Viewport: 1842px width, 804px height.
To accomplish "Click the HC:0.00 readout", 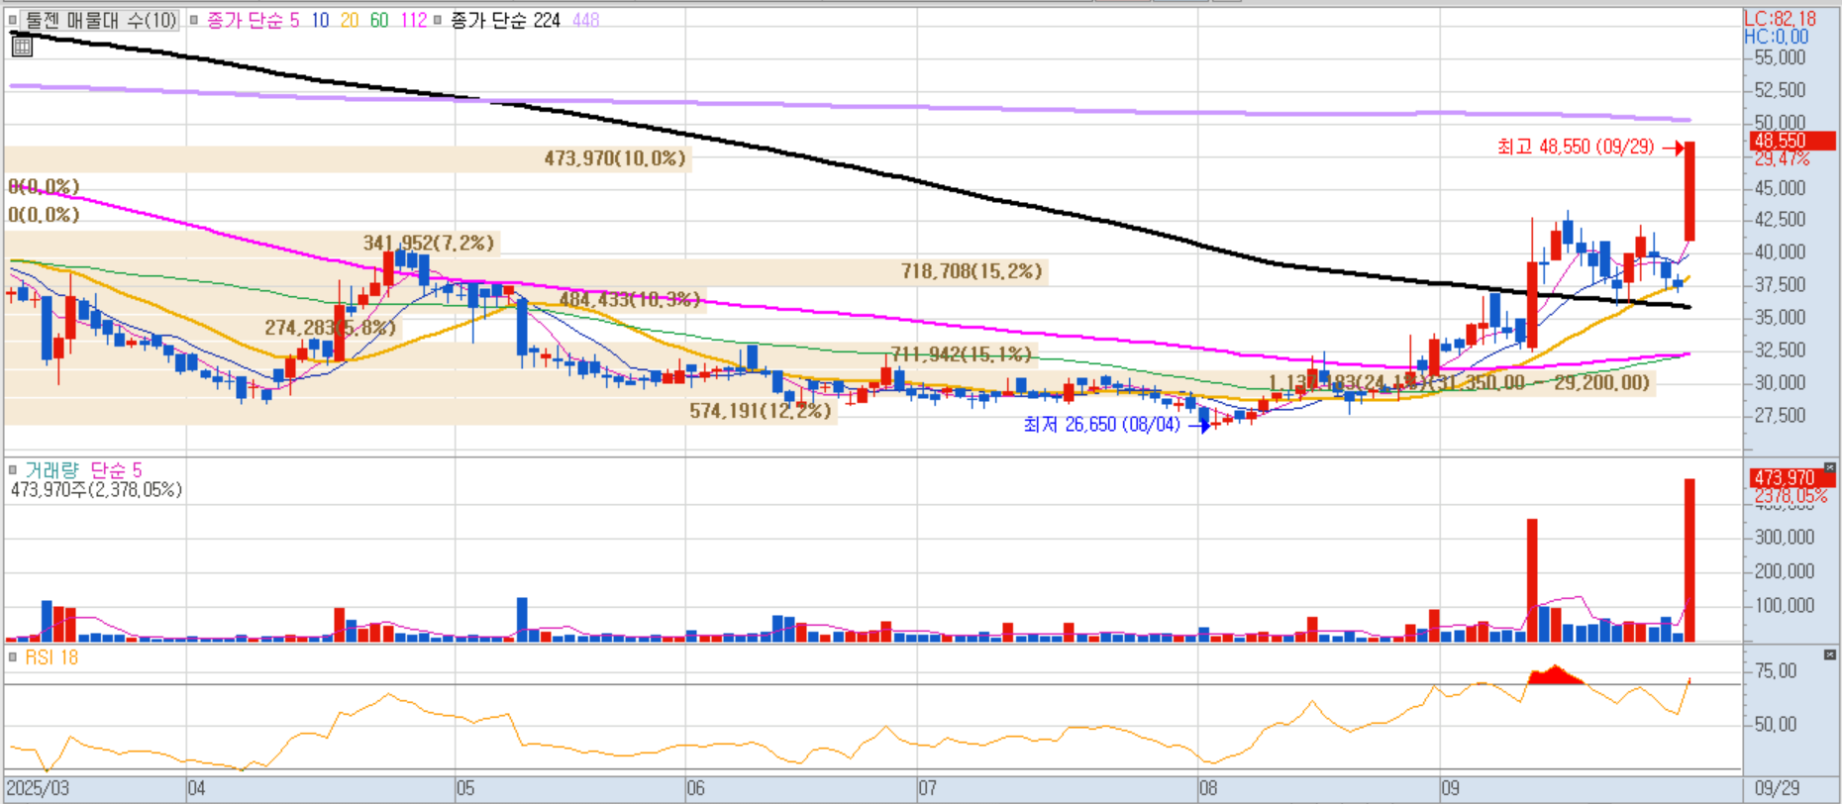I will point(1777,37).
